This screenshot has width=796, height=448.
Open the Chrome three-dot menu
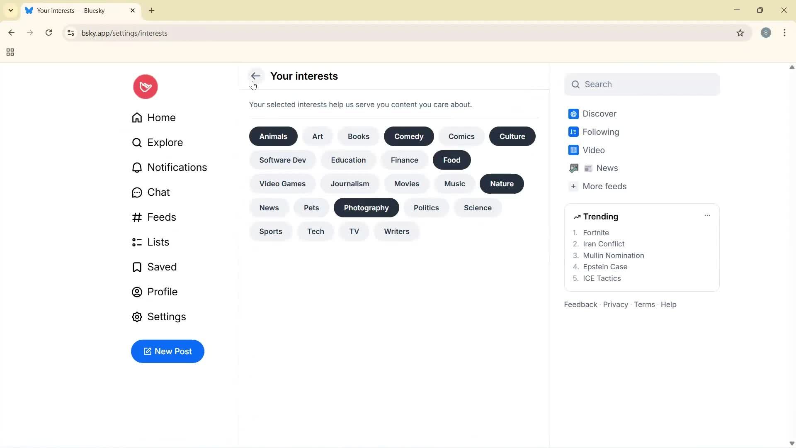coord(785,33)
